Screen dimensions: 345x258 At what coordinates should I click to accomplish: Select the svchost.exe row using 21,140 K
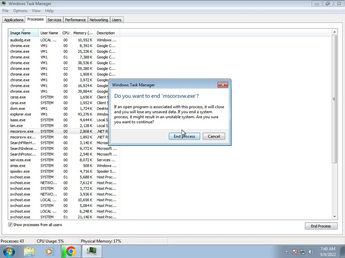click(64, 217)
